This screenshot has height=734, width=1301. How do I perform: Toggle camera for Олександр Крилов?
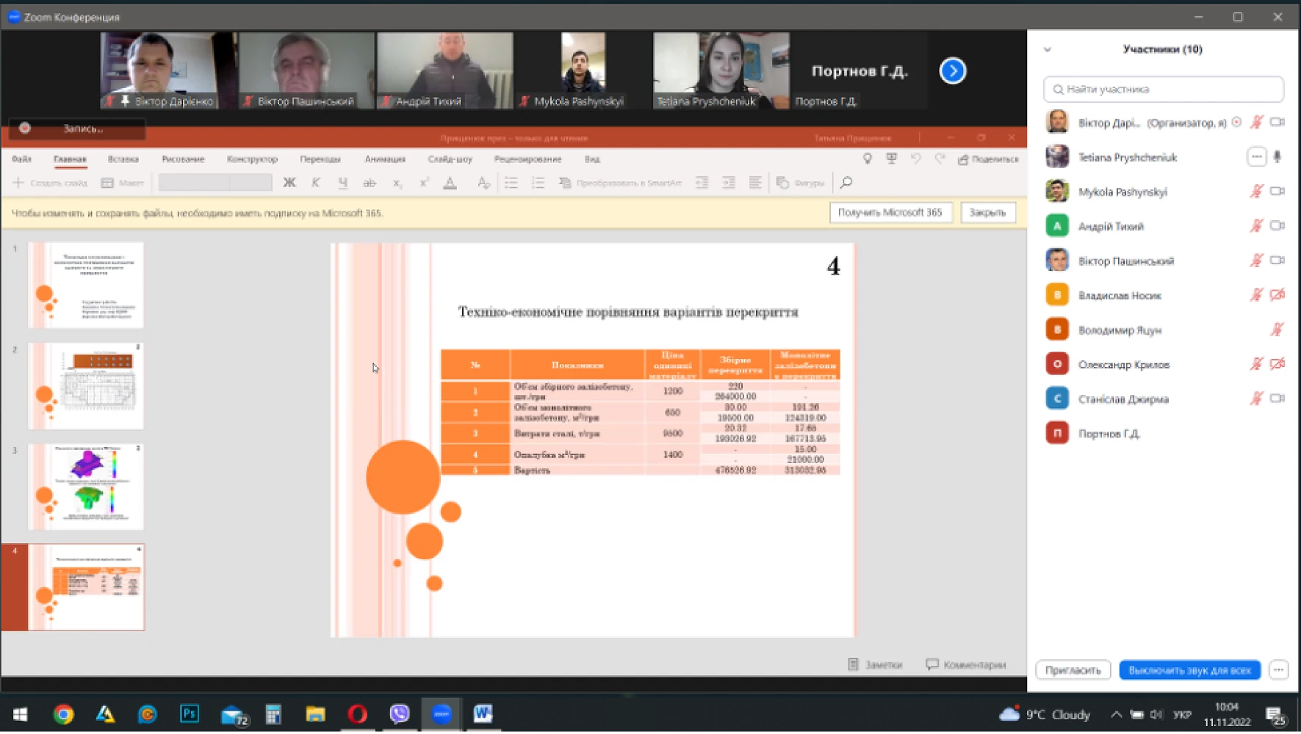coord(1277,364)
